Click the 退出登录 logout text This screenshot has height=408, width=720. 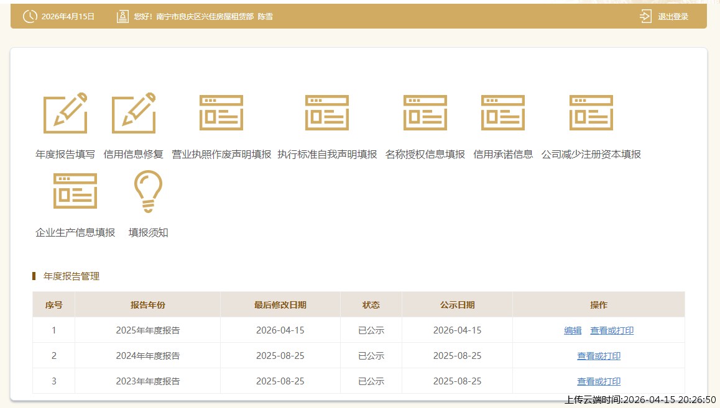pos(674,16)
